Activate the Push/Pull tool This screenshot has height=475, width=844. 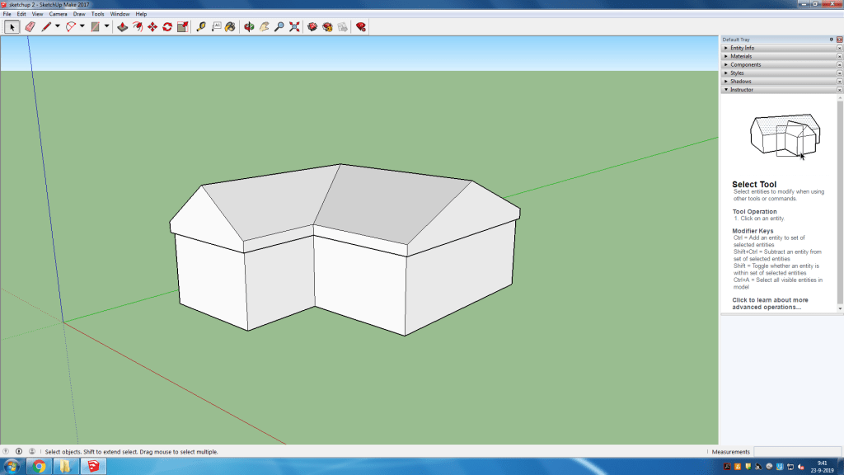click(x=122, y=27)
